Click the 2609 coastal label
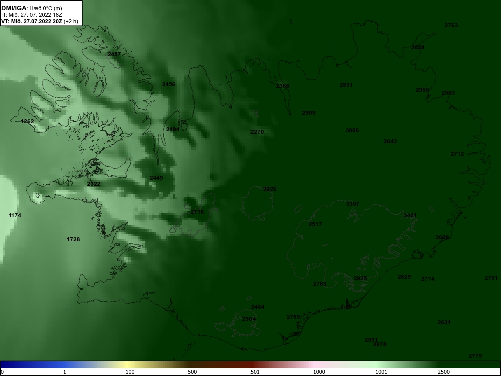501x376 pixels. tap(442, 238)
